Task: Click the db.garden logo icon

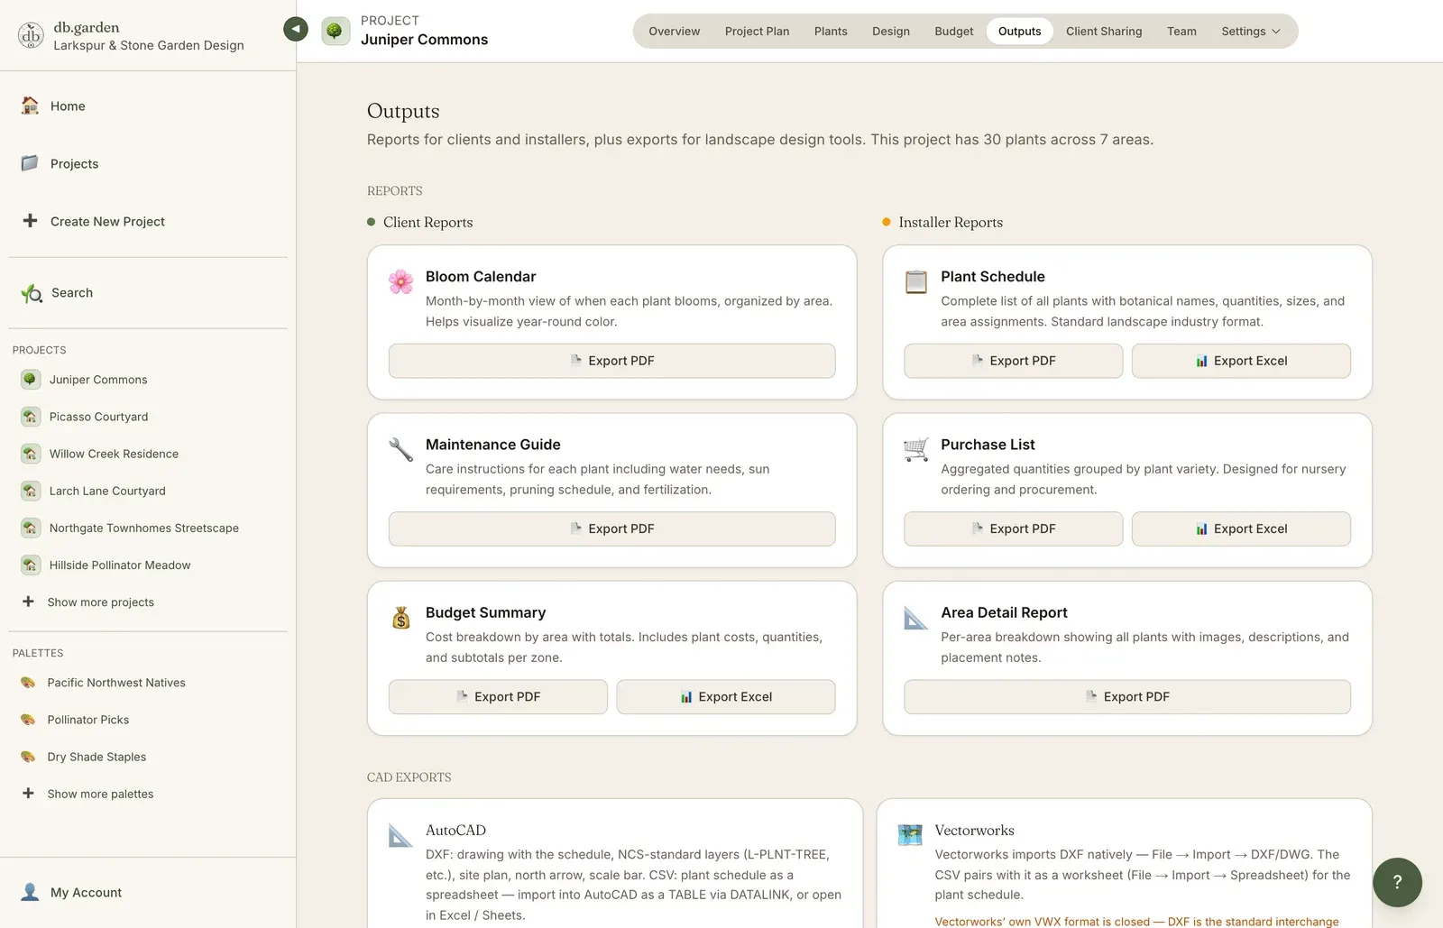Action: click(x=31, y=35)
